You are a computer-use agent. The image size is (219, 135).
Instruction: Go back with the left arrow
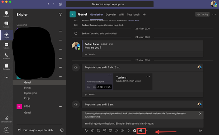pyautogui.click(x=48, y=4)
